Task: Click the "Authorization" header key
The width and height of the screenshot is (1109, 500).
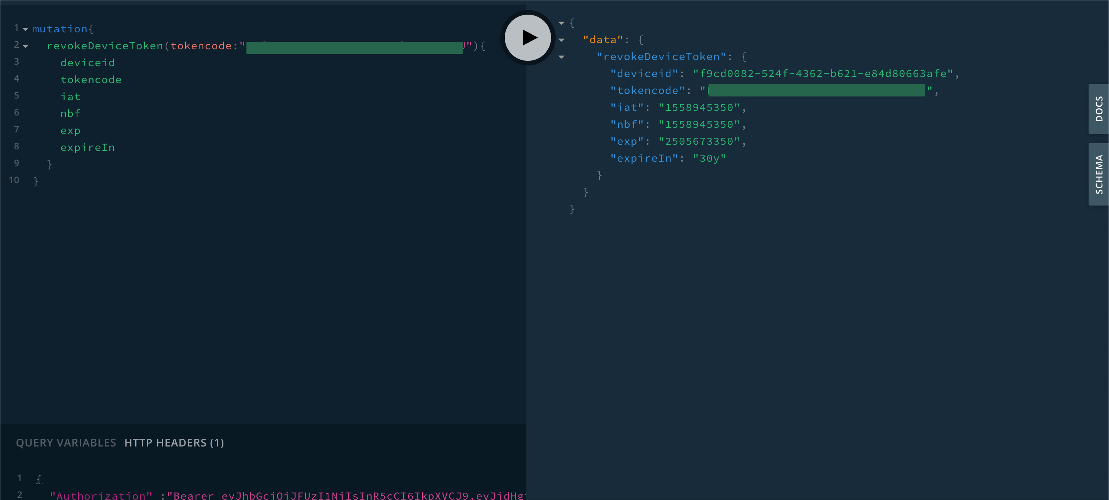Action: coord(101,495)
